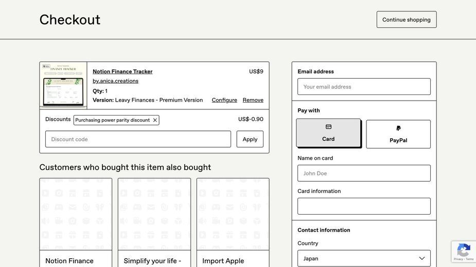Click into the Your email address field
The width and height of the screenshot is (476, 267).
[364, 87]
